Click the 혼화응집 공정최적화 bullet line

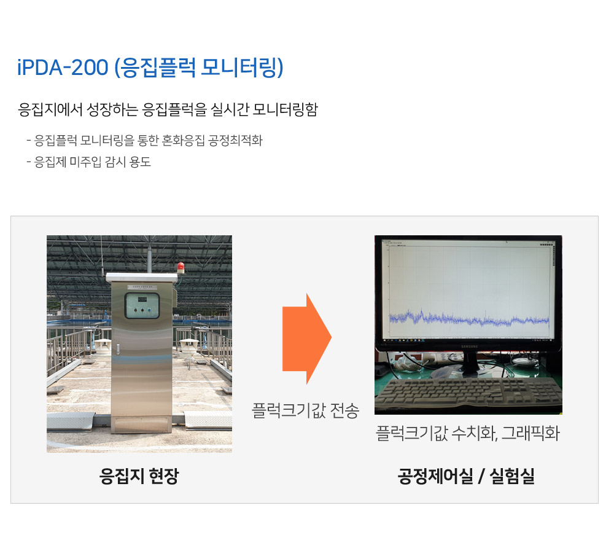coord(144,140)
